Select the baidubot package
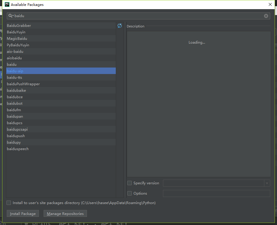The image size is (277, 225). pyautogui.click(x=61, y=104)
